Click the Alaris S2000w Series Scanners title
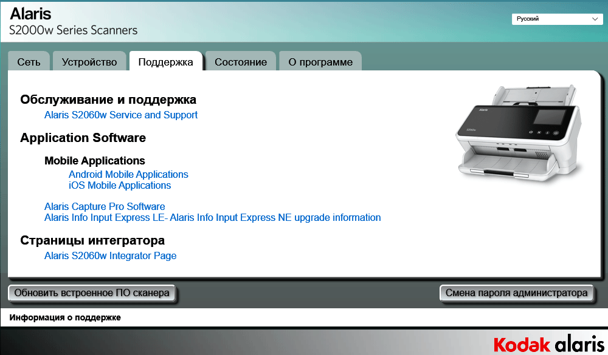This screenshot has width=608, height=355. tap(74, 21)
